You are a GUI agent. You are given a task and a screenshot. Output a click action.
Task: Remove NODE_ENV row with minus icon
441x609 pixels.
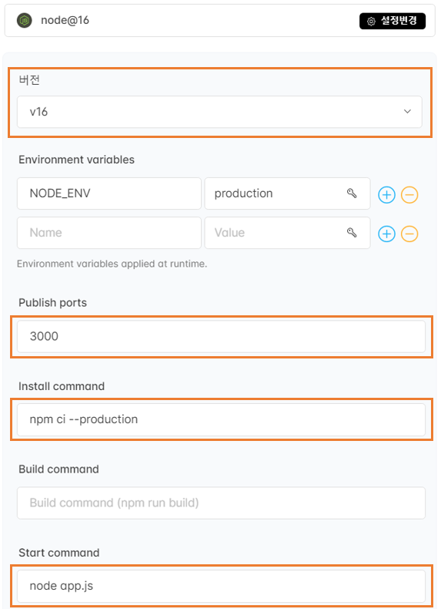point(409,194)
